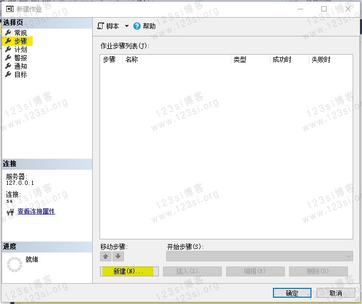This screenshot has height=304, width=362.
Task: Click the 类型 column header
Action: pyautogui.click(x=250, y=59)
